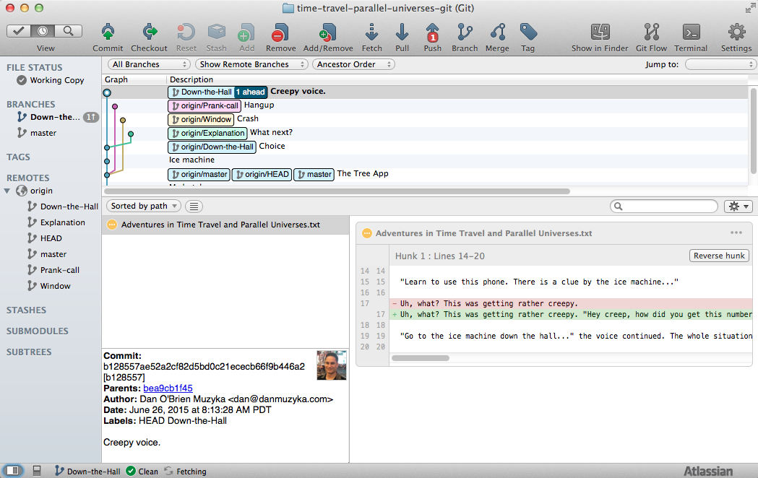
Task: Switch to file status checkmark view
Action: click(x=19, y=31)
